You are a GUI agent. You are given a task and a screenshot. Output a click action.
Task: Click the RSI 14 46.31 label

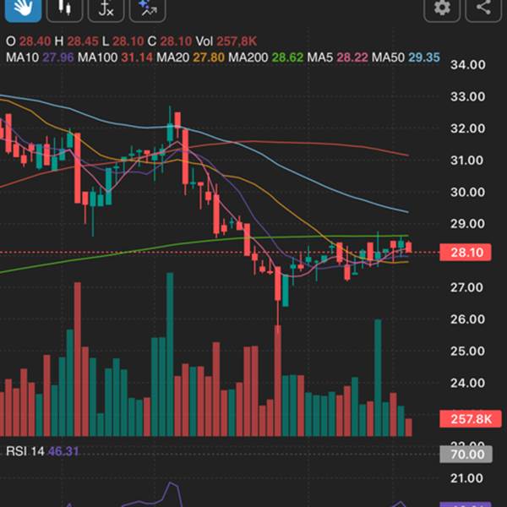42,451
